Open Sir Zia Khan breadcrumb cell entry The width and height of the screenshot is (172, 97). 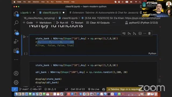point(121,18)
